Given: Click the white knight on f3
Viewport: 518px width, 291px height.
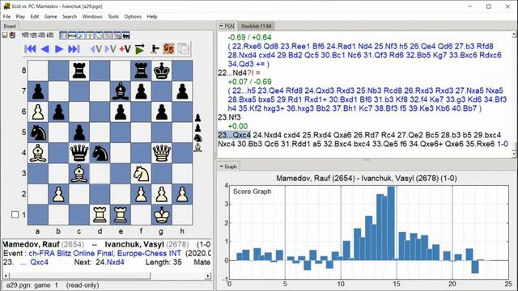Looking at the screenshot, I should point(141,174).
